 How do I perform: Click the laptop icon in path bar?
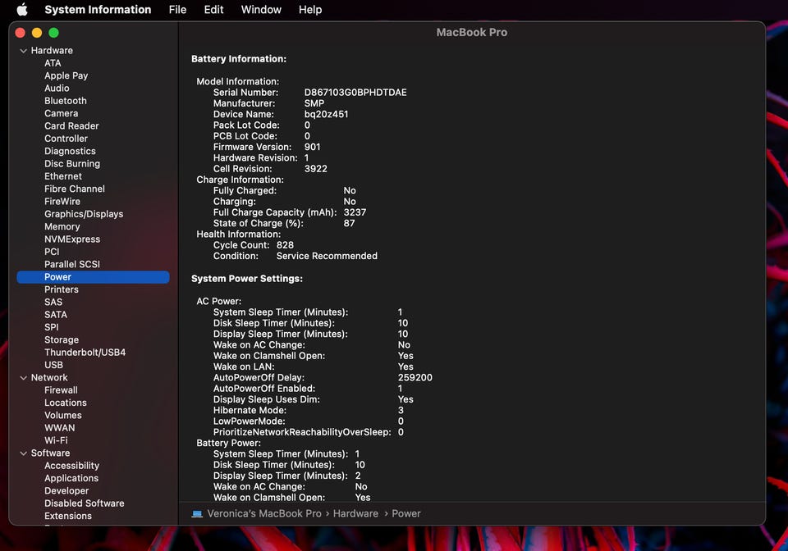pos(197,514)
